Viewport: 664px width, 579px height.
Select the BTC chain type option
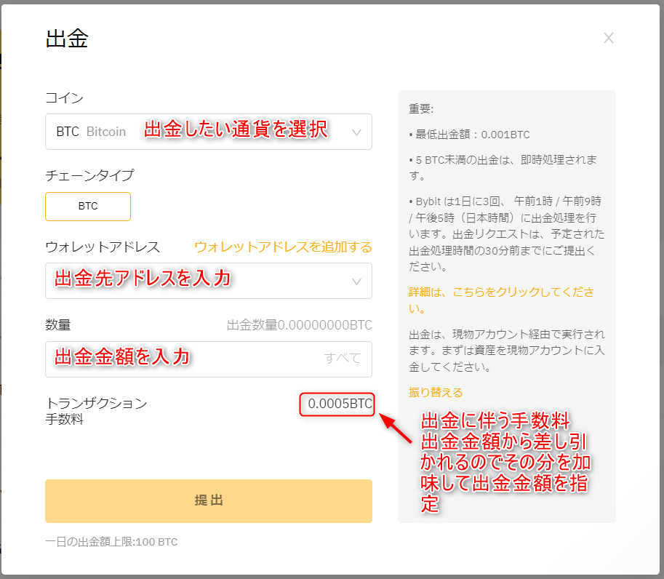click(x=88, y=207)
